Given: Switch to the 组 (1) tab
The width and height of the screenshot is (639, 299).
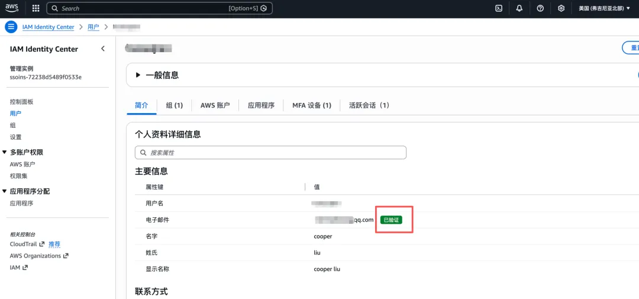Looking at the screenshot, I should [174, 105].
